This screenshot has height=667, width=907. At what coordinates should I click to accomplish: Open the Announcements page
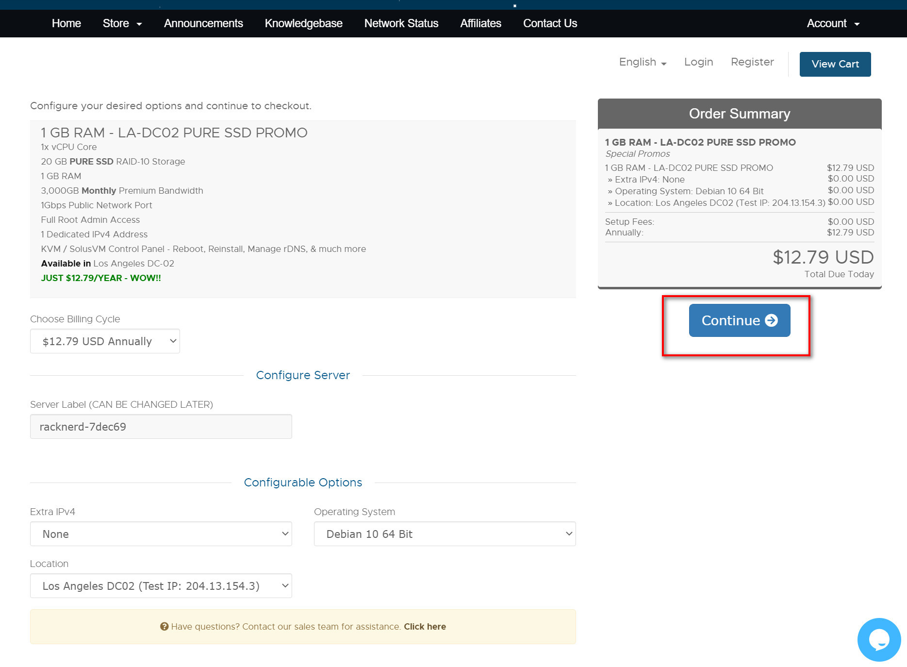(x=203, y=23)
